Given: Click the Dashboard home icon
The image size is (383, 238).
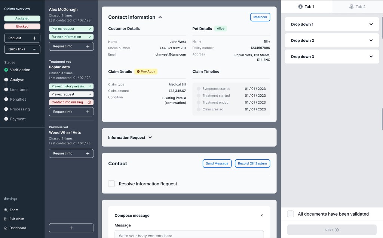Looking at the screenshot, I should pyautogui.click(x=6, y=228).
